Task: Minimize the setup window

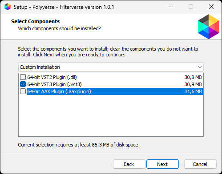Action: coord(171,7)
